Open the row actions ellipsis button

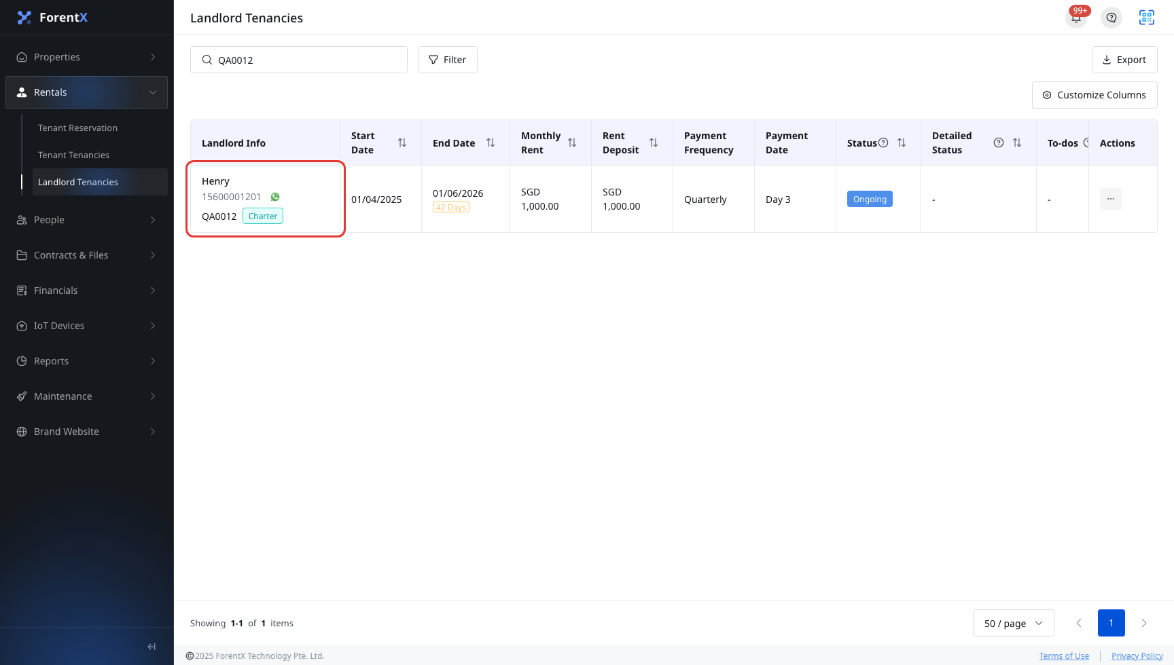1111,199
